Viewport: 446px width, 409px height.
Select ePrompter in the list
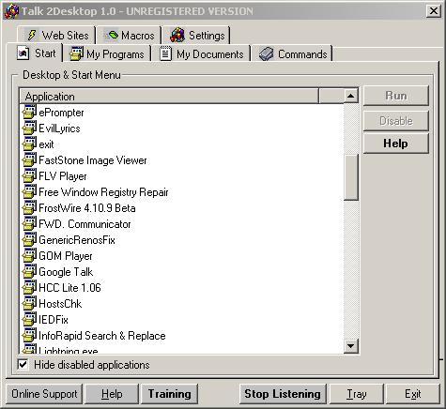tap(61, 113)
